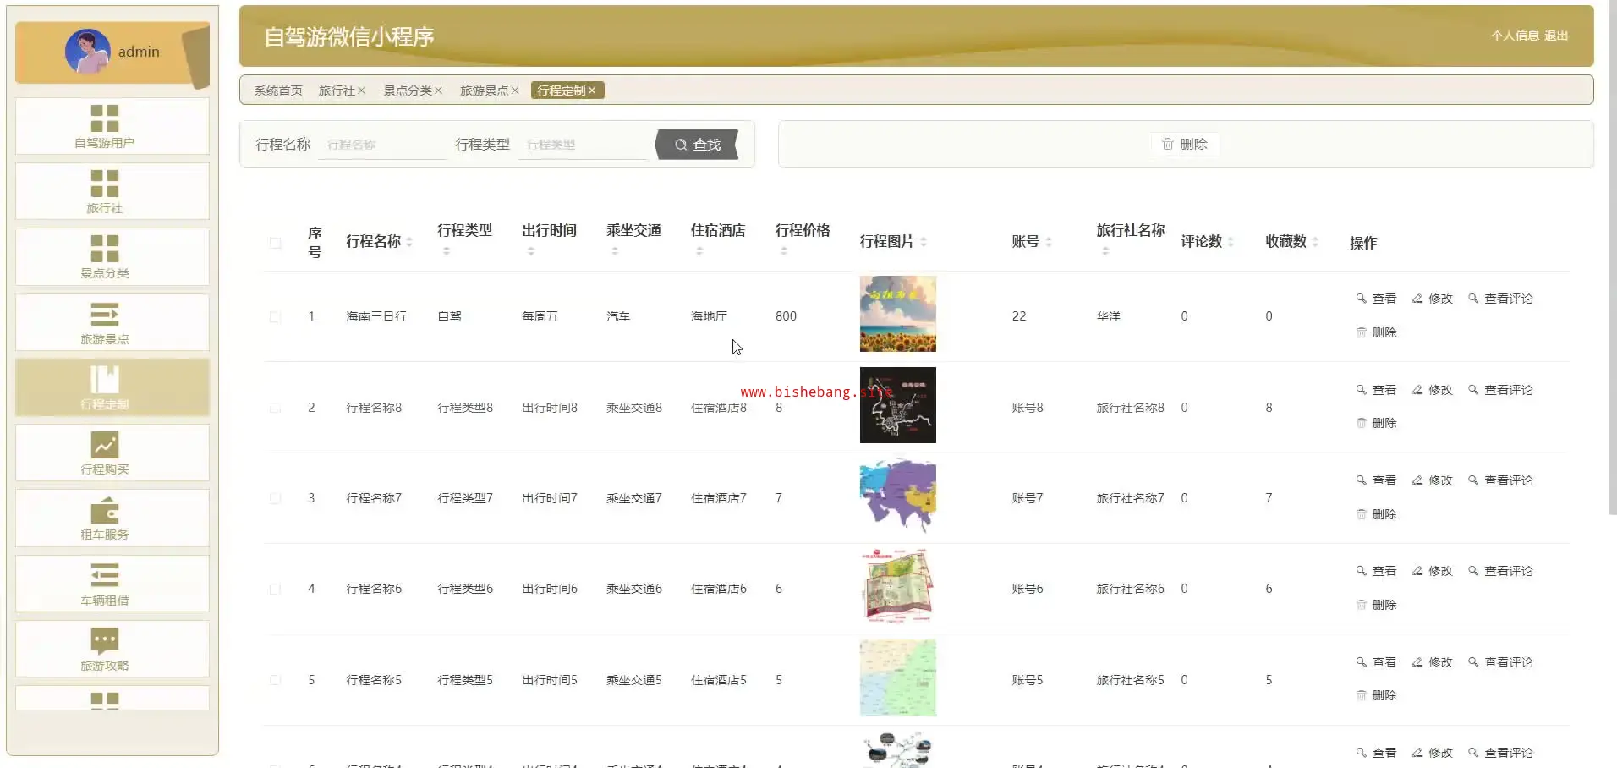
Task: Open the 旅游攻略 chat bubble icon
Action: [x=105, y=641]
